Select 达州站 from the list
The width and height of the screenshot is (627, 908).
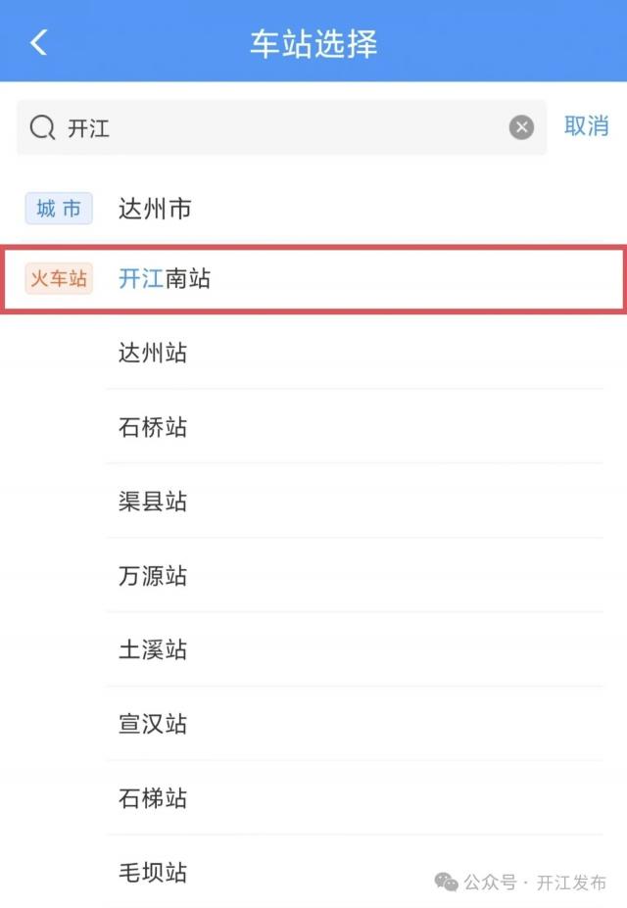(x=153, y=353)
